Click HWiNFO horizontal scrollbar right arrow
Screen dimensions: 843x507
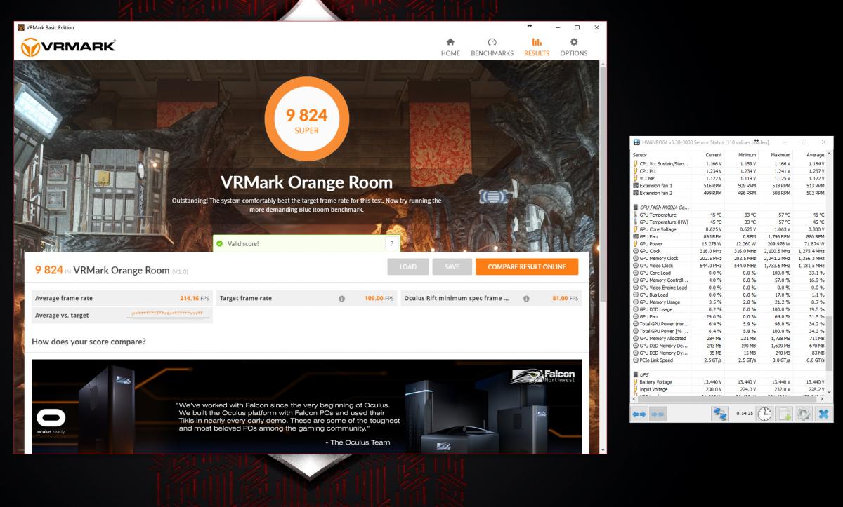click(823, 398)
